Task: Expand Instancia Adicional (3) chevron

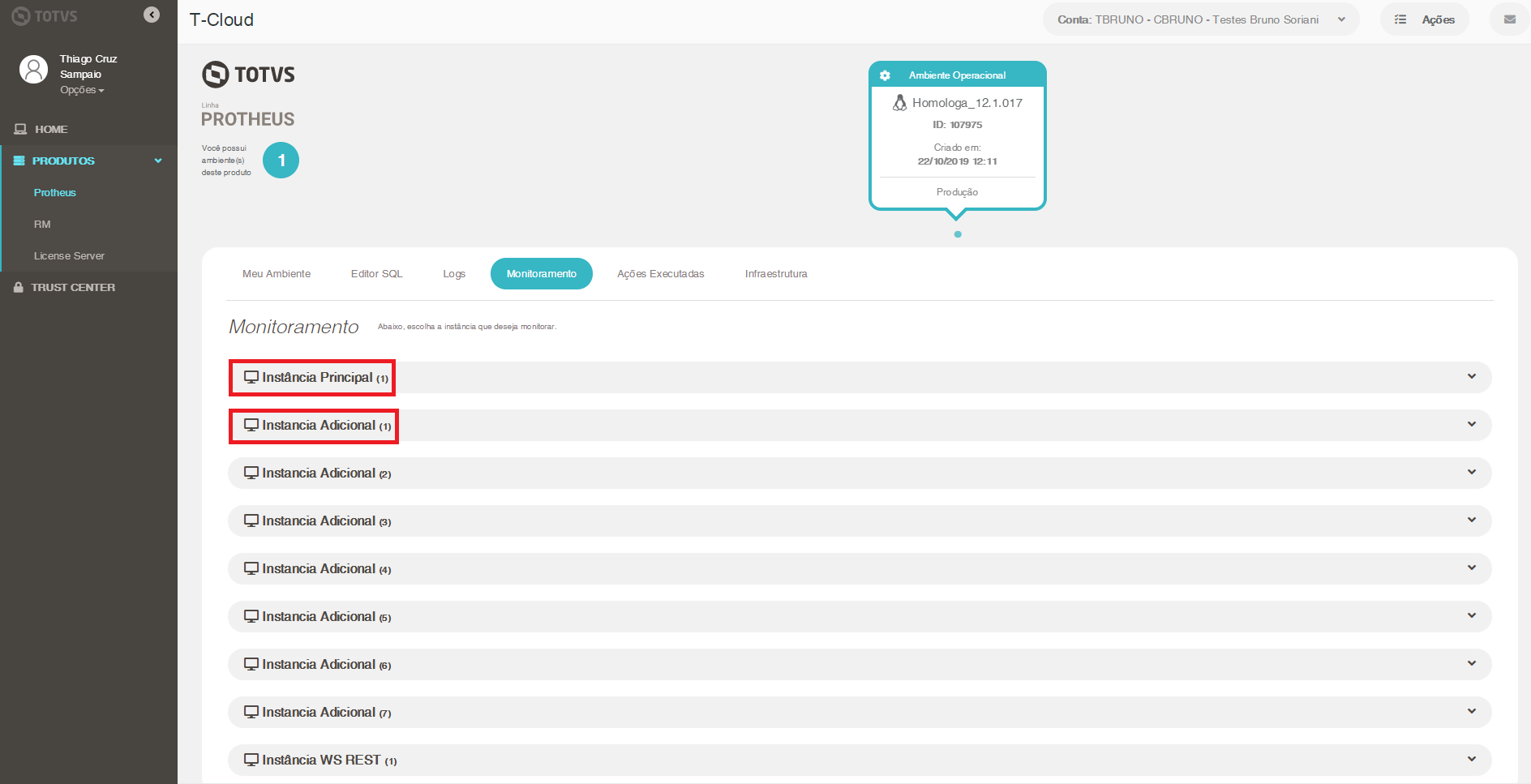Action: 1472,520
